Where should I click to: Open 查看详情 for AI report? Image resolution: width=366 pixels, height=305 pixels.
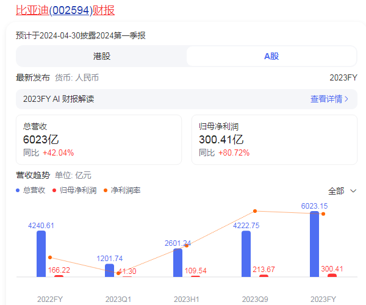(329, 99)
